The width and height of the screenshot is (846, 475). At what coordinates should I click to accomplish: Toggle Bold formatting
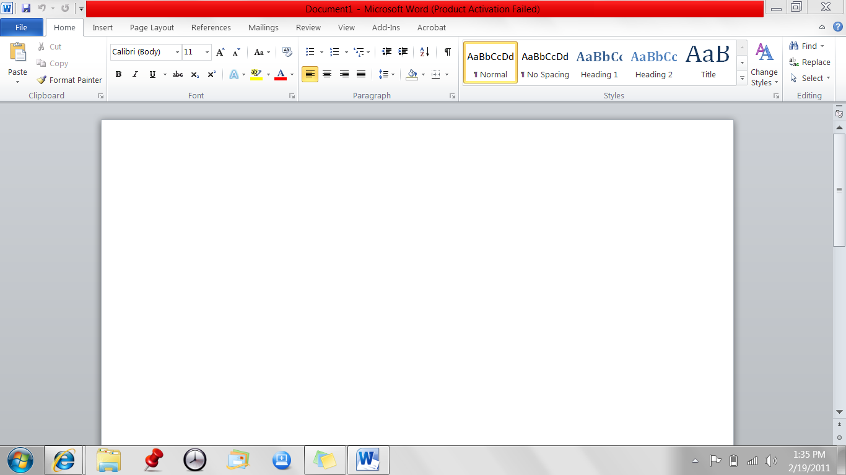pos(118,74)
